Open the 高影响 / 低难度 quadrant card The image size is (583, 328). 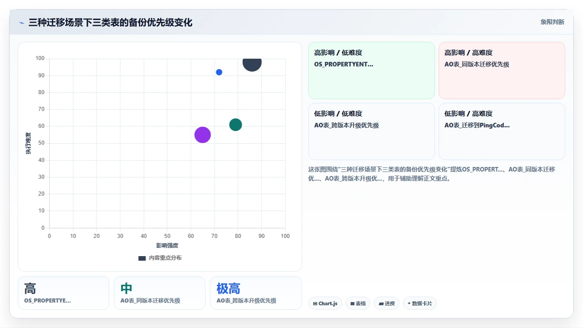pyautogui.click(x=372, y=71)
